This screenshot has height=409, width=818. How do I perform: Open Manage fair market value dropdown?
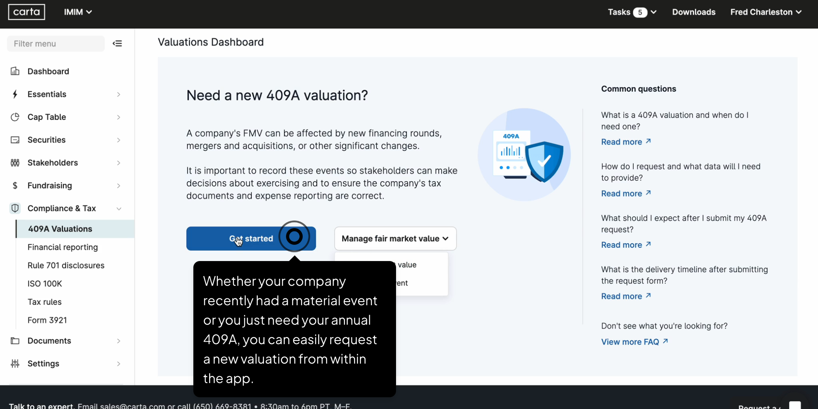(x=395, y=238)
